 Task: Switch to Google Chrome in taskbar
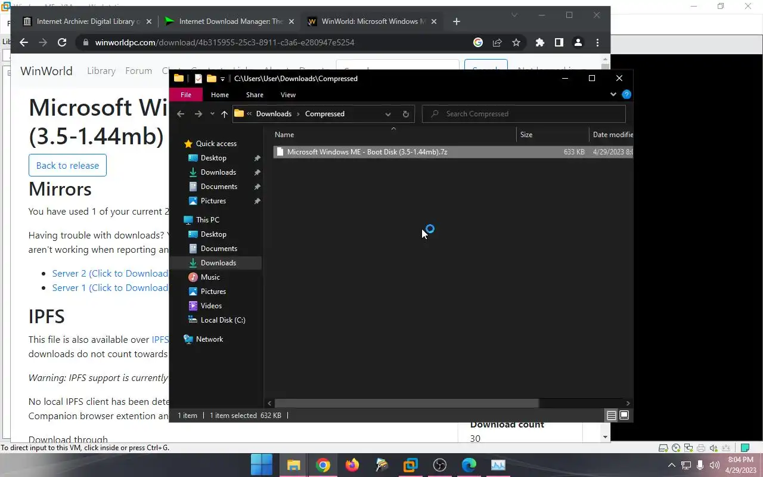322,465
